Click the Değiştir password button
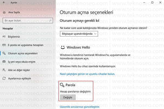The height and width of the screenshot is (109, 164). [x=68, y=98]
